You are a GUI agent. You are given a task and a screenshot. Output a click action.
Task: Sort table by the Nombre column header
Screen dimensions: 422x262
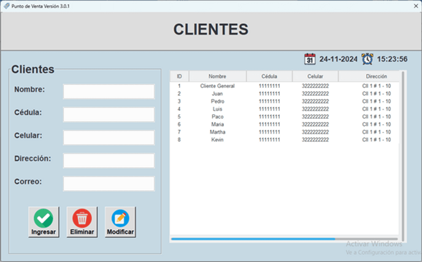click(217, 76)
